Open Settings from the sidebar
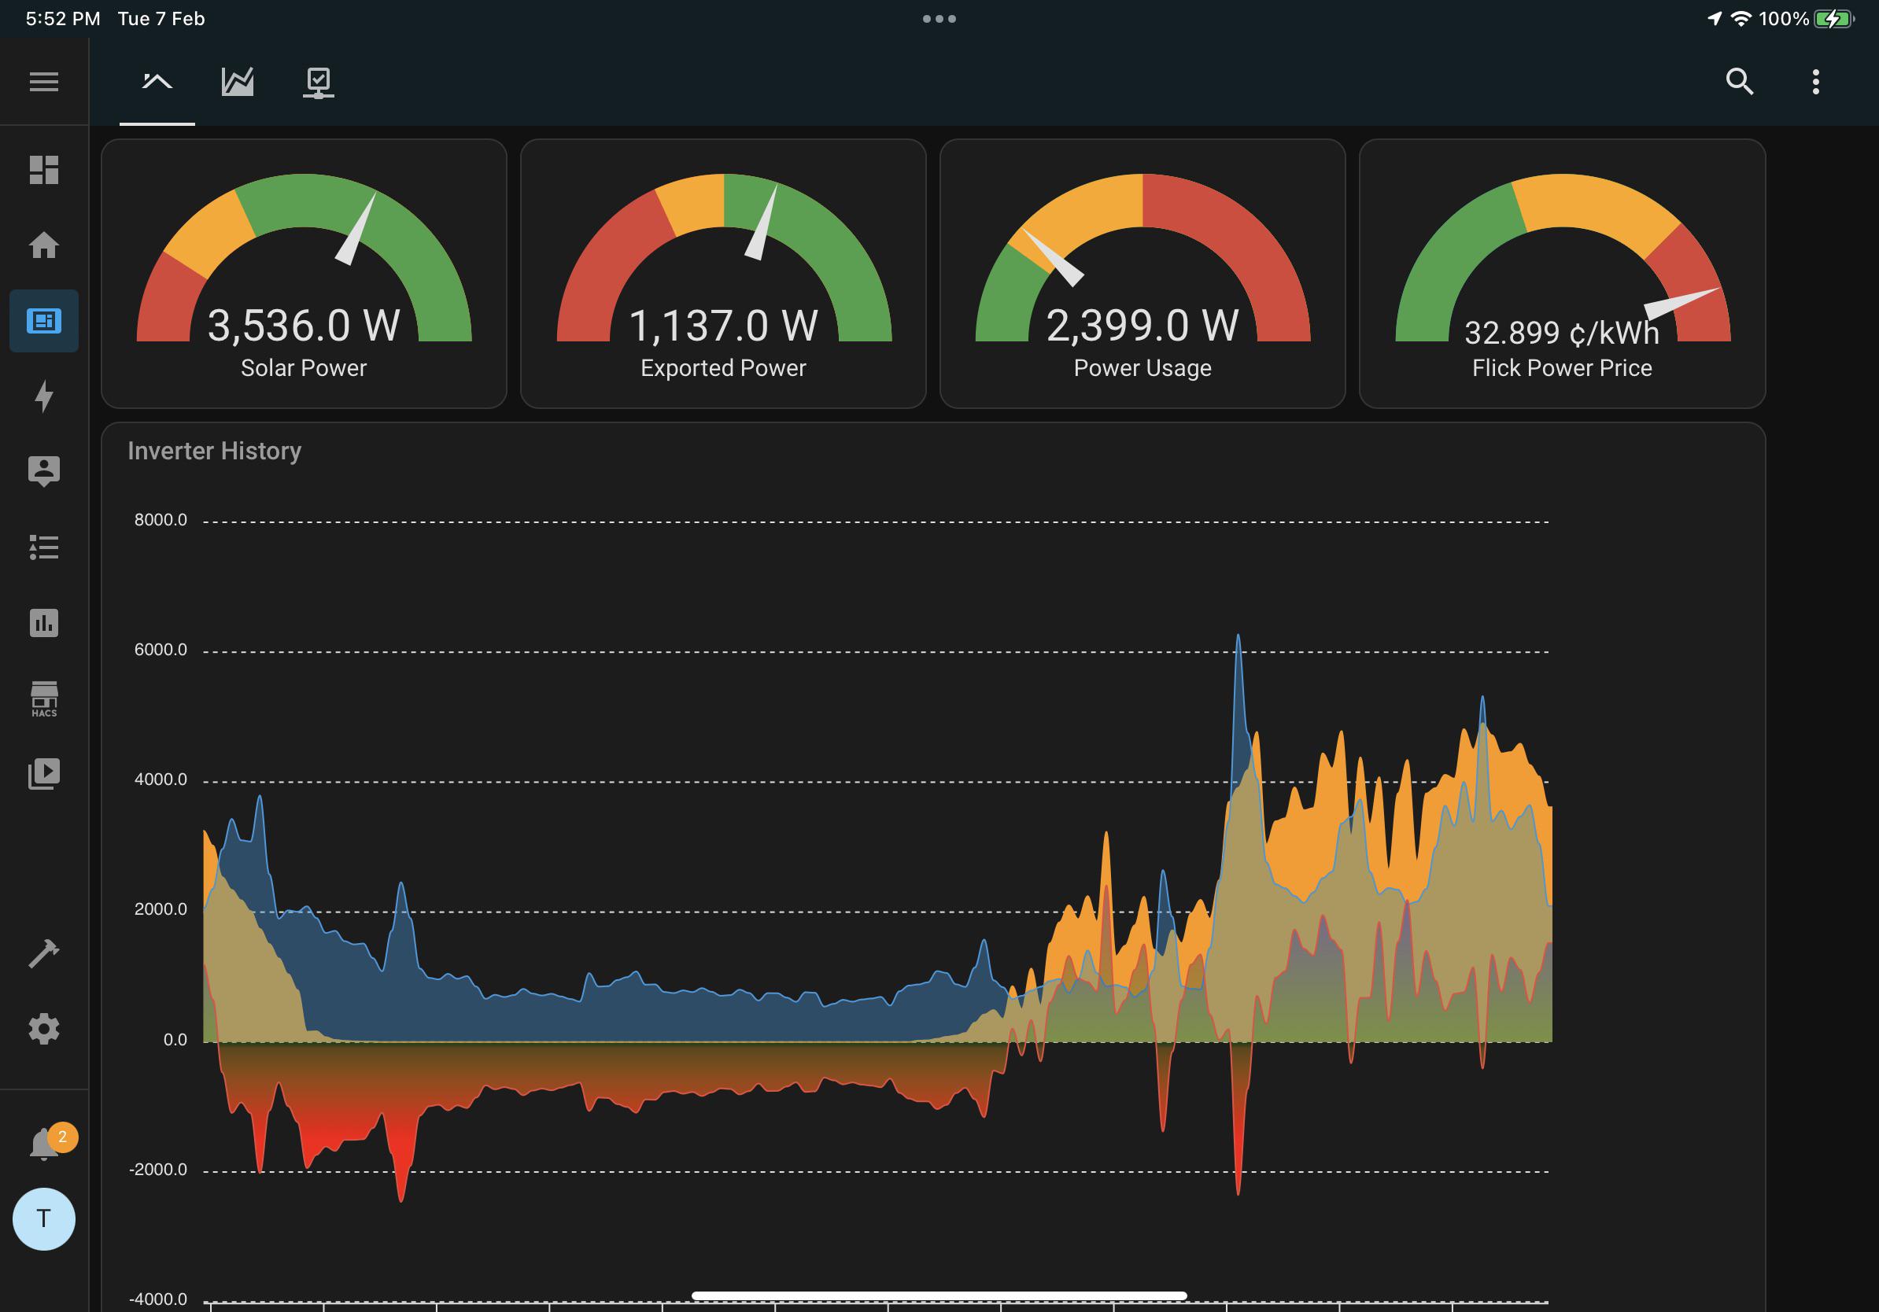 [x=43, y=1028]
